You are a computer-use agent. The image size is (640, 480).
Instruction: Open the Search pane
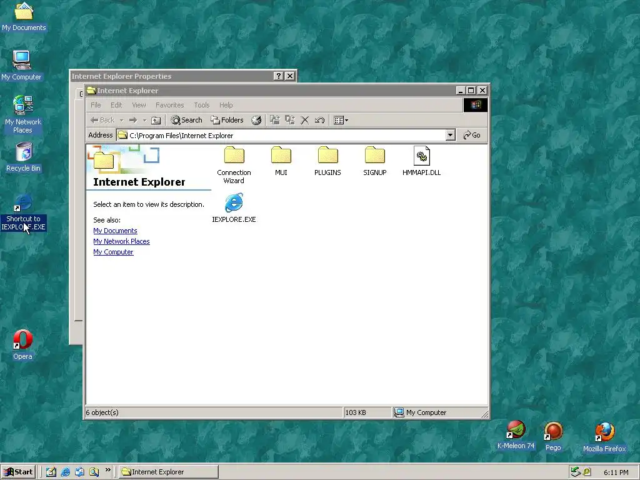tap(186, 120)
